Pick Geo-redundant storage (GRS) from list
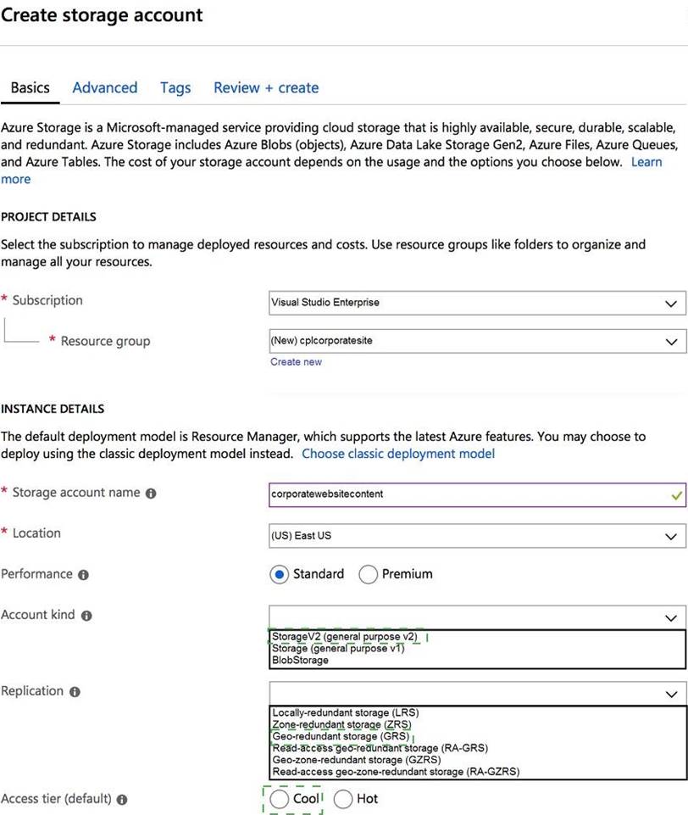688x815 pixels. click(x=341, y=737)
